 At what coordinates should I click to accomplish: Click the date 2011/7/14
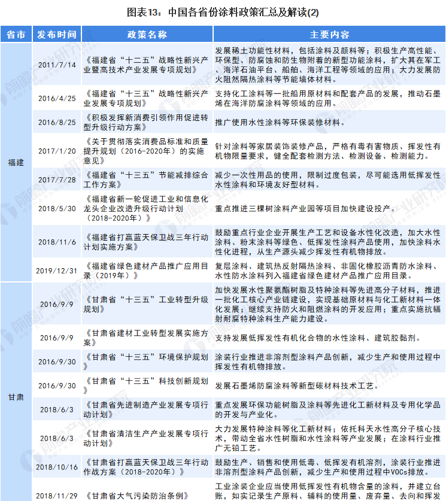pyautogui.click(x=56, y=65)
